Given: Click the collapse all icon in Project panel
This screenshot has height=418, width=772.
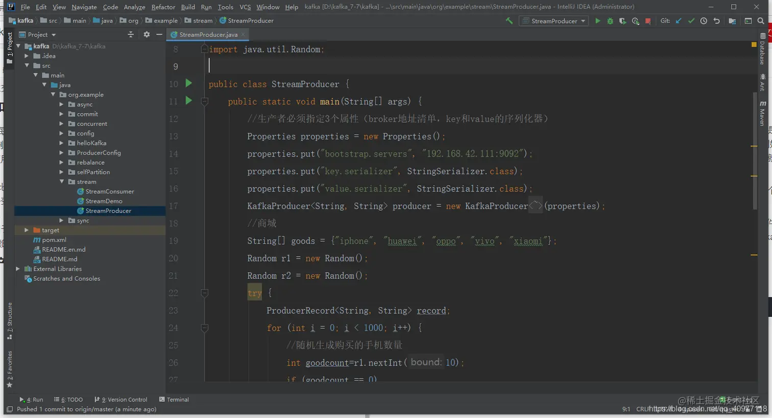Looking at the screenshot, I should 131,35.
